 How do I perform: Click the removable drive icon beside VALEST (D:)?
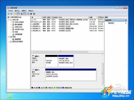[32, 22]
